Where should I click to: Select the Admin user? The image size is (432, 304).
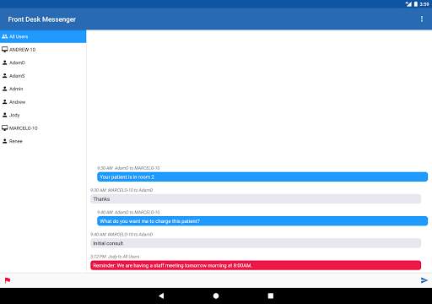(43, 89)
